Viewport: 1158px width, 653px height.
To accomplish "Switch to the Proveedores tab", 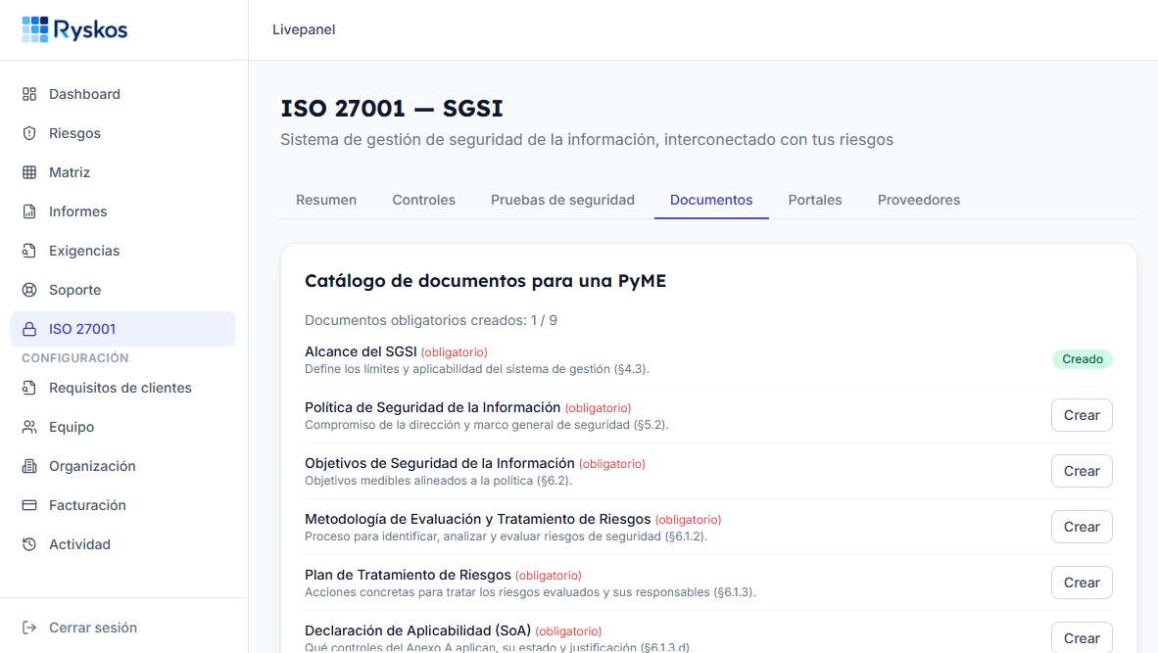I will pos(919,200).
